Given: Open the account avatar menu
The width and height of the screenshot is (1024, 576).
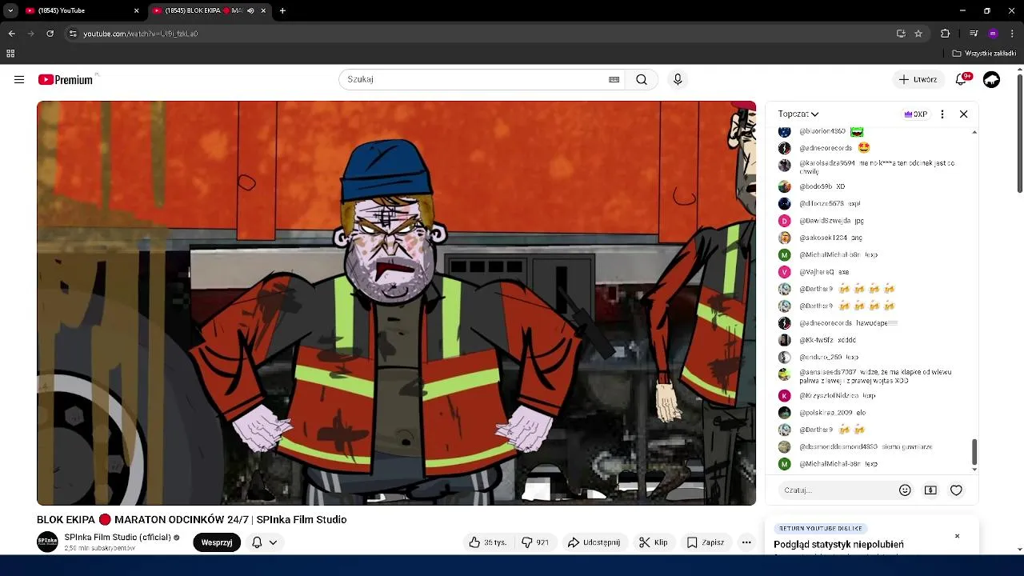Looking at the screenshot, I should pyautogui.click(x=991, y=79).
